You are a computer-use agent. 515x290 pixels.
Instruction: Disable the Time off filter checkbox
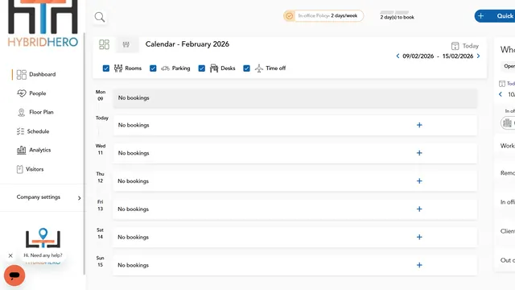click(x=247, y=68)
